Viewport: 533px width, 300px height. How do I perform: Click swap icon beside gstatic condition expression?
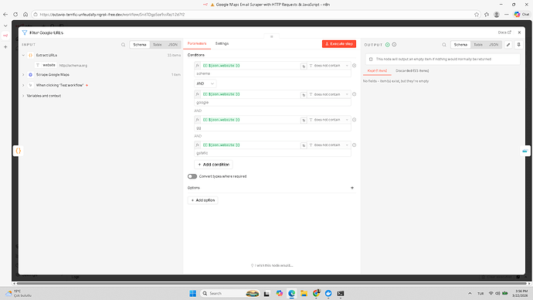pos(304,145)
